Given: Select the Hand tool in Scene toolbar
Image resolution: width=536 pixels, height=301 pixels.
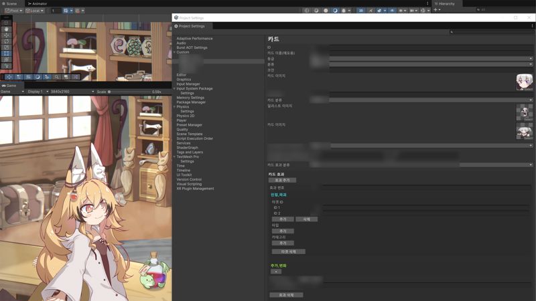Looking at the screenshot, I should pos(7,29).
